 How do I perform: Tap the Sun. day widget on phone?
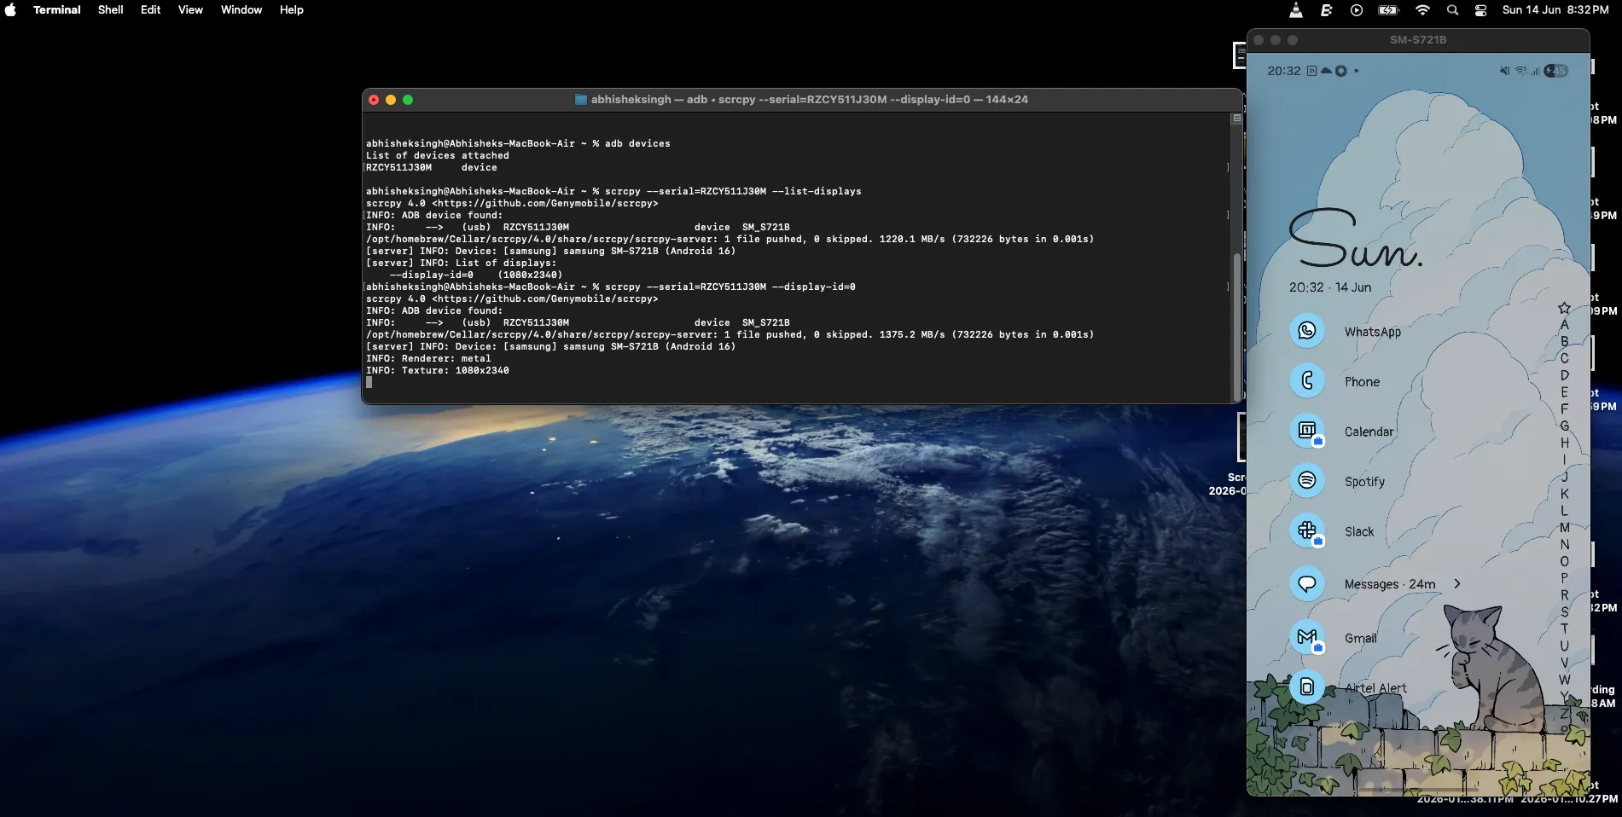coord(1355,238)
